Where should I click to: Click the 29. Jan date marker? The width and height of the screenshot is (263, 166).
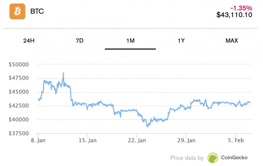coord(186,140)
